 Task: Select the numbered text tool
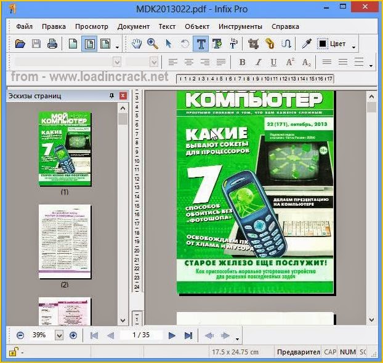(233, 44)
